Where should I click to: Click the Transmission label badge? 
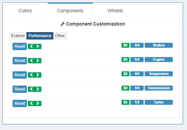(159, 88)
